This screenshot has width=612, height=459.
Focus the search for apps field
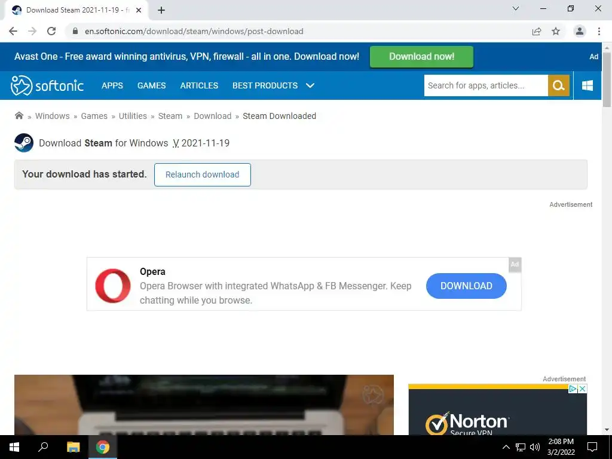coord(486,85)
